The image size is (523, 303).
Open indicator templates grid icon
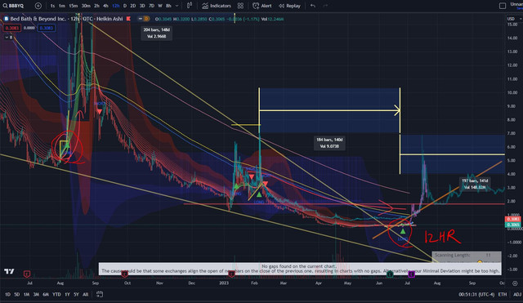[x=240, y=6]
